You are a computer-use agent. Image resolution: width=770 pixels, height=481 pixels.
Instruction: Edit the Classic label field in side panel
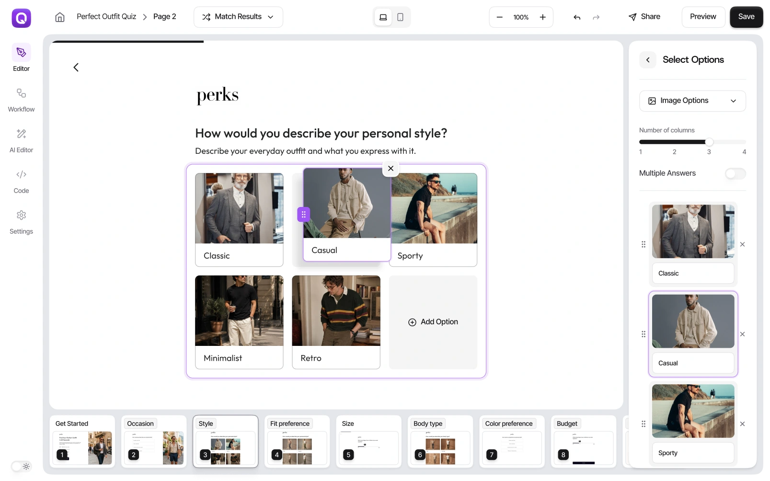point(693,273)
